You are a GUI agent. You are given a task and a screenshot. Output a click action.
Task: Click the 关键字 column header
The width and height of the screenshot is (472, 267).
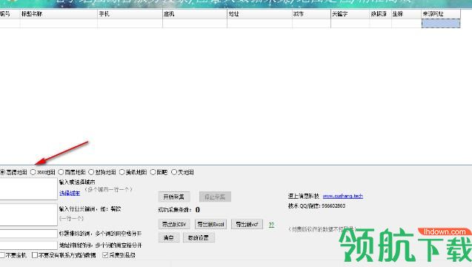coord(350,14)
